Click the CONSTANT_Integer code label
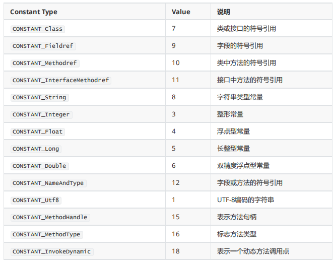Screen dimensions: 335x262 [x=41, y=114]
